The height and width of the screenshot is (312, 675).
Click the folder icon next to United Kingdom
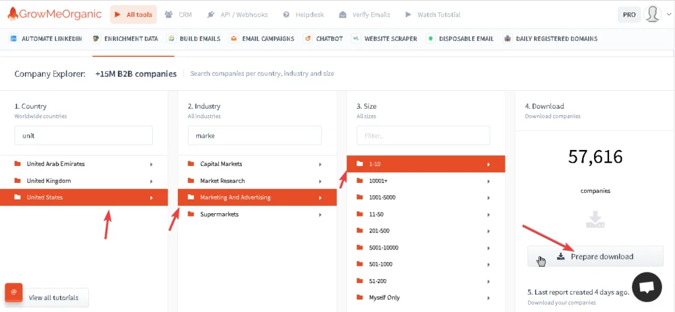coord(17,181)
